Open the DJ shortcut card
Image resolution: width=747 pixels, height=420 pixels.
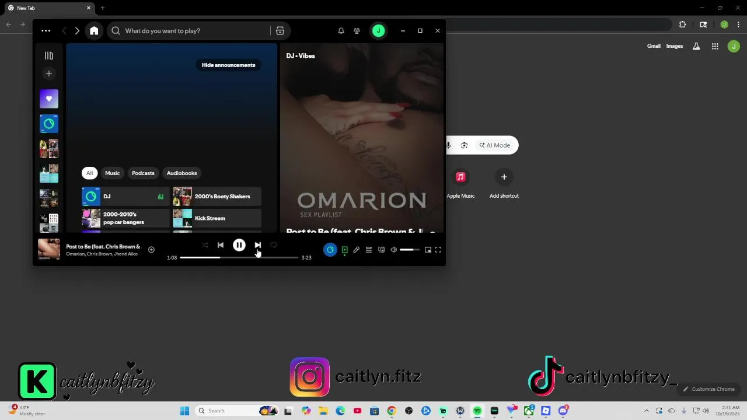click(x=125, y=197)
